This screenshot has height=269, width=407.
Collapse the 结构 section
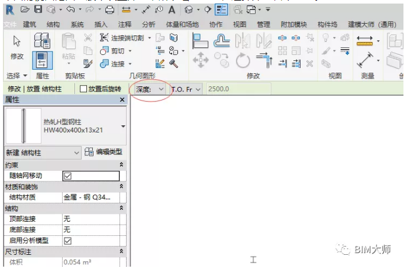pyautogui.click(x=121, y=208)
